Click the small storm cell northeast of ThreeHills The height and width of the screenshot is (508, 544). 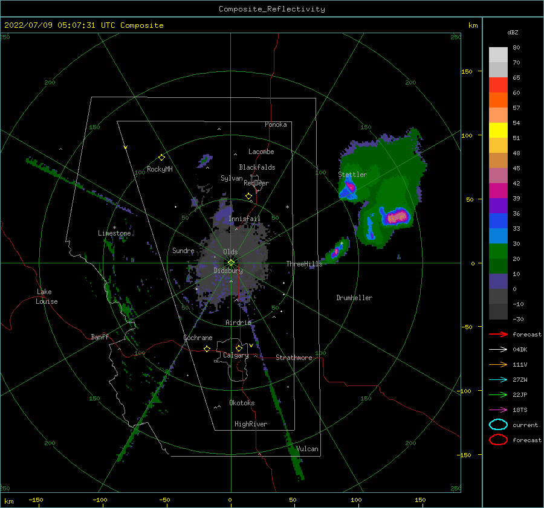point(336,251)
